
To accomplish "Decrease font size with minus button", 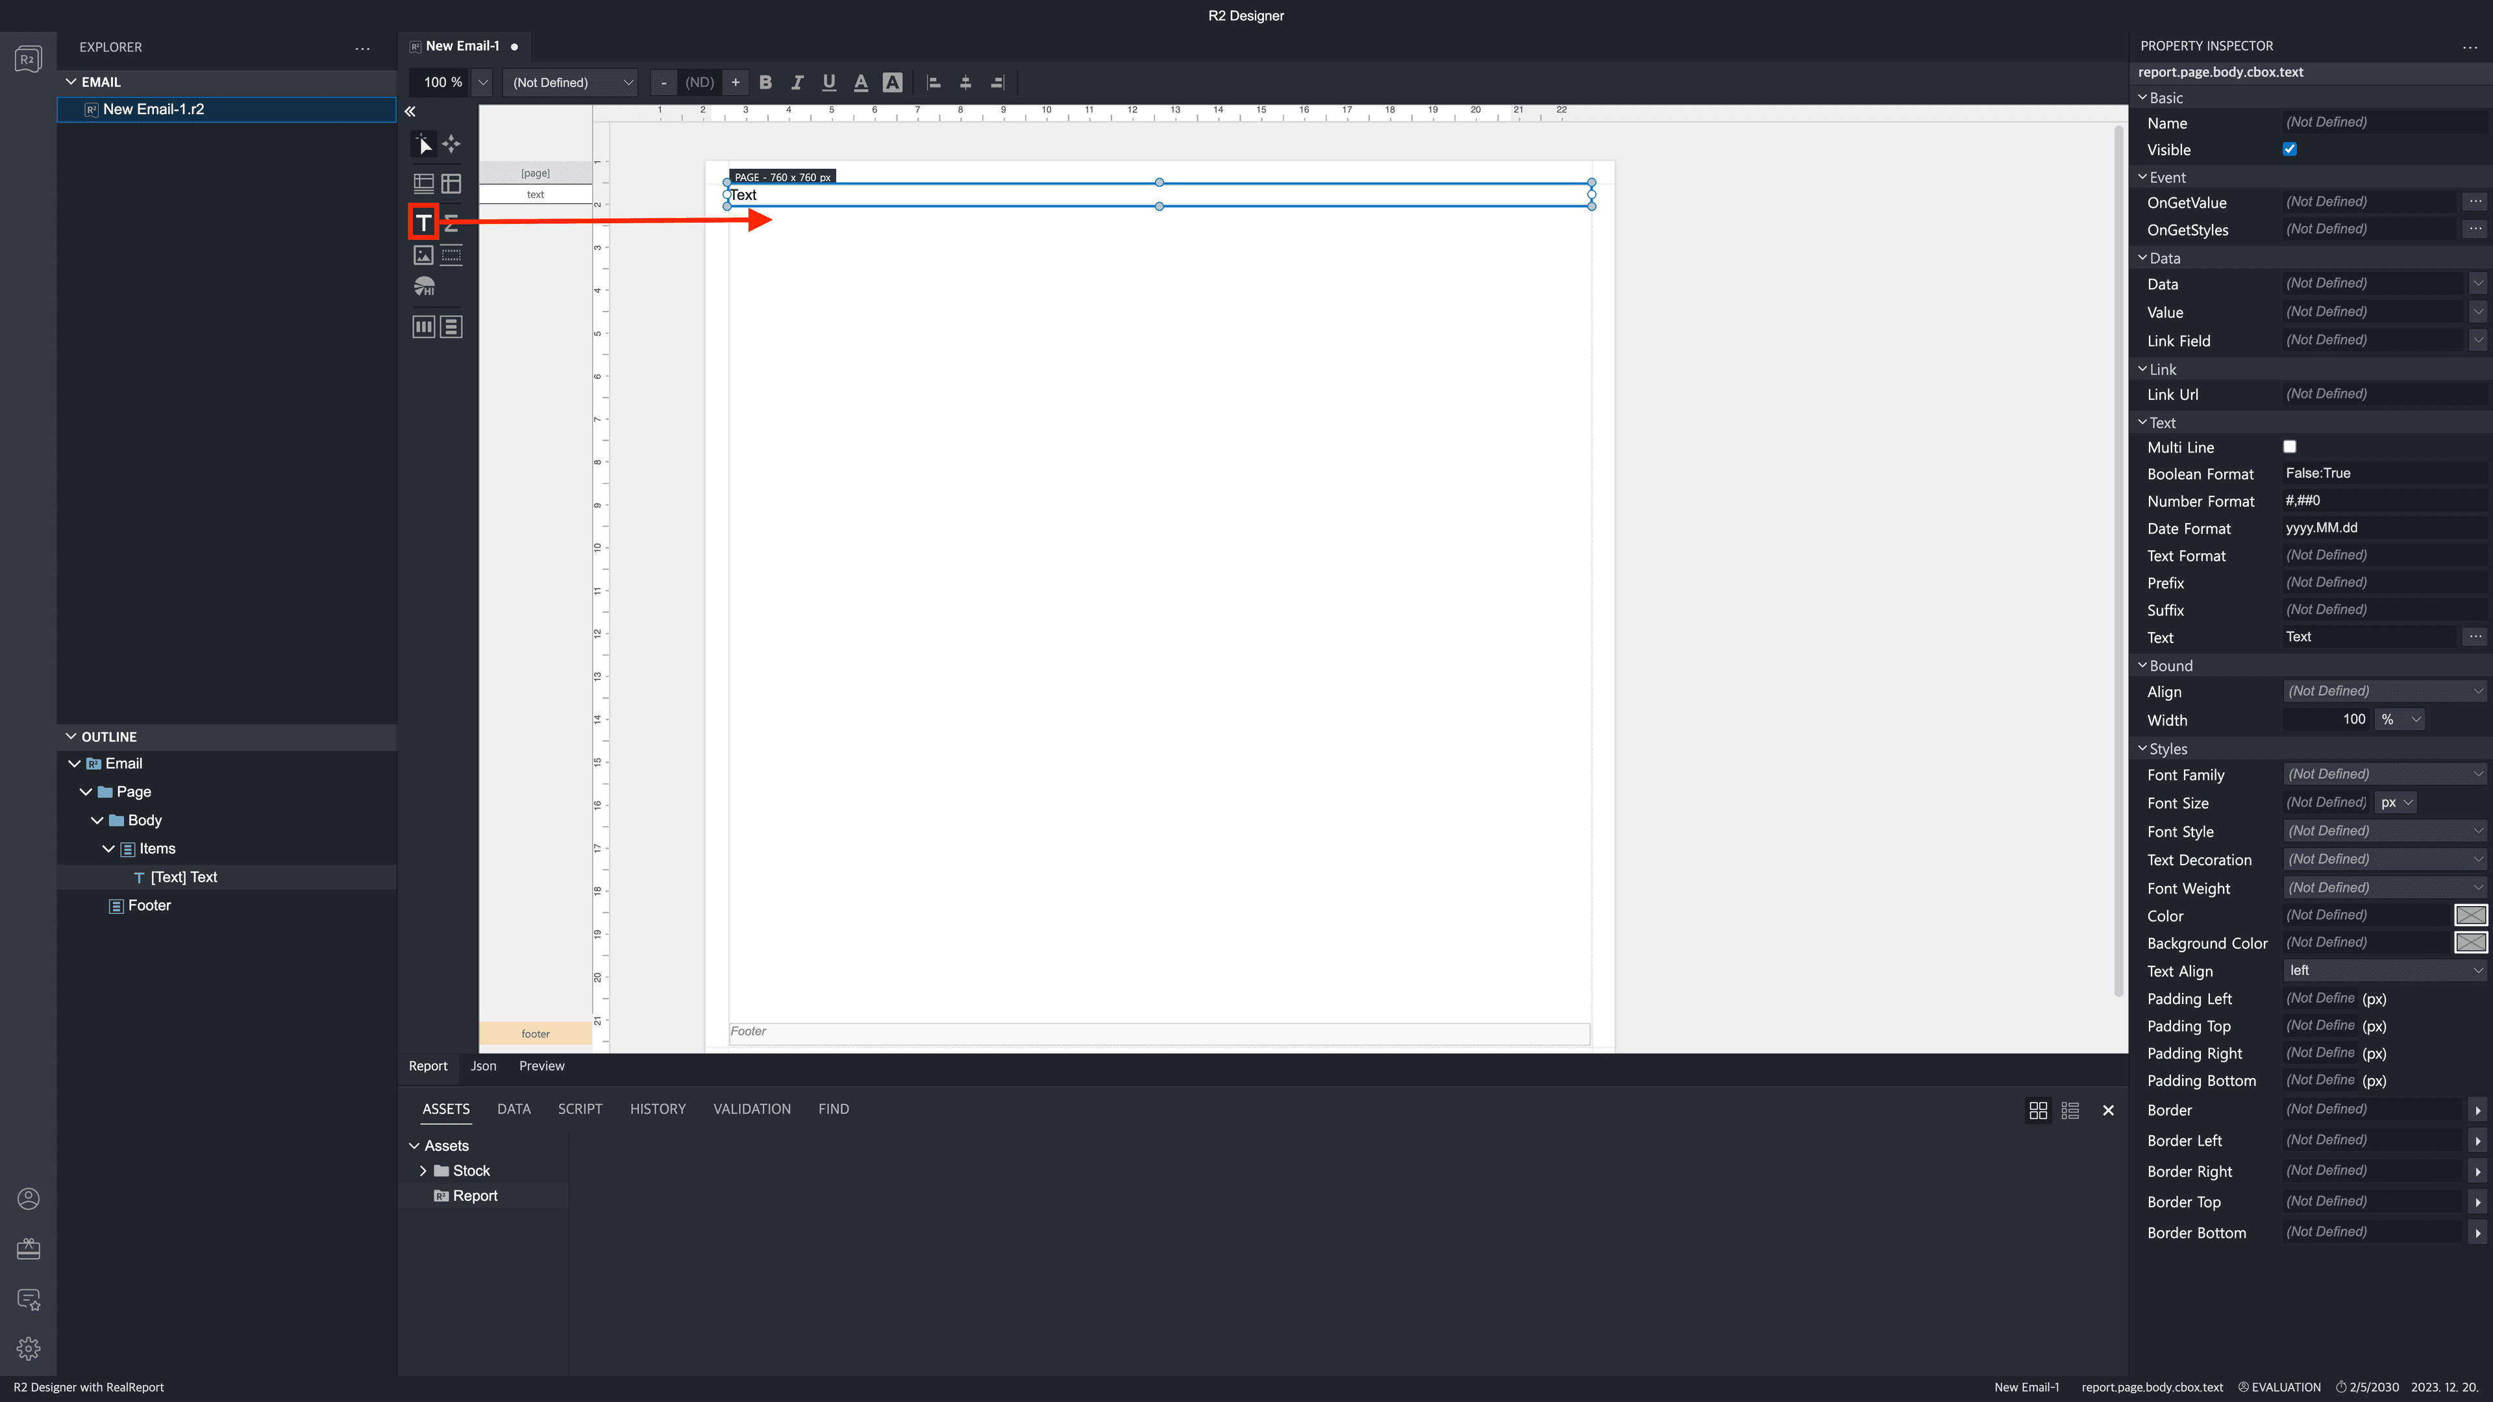I will 663,82.
